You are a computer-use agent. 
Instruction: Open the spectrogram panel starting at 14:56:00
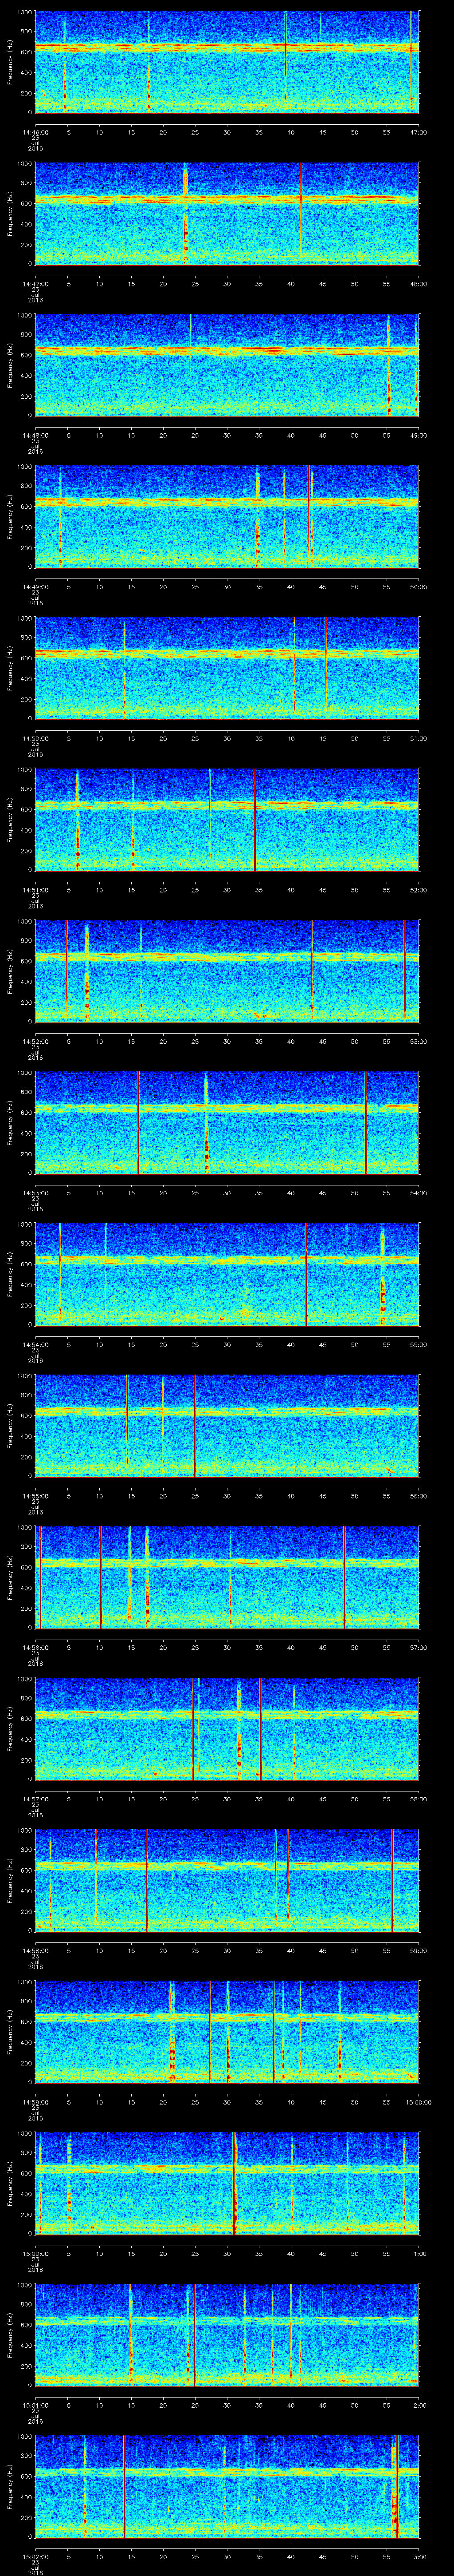(227, 1576)
